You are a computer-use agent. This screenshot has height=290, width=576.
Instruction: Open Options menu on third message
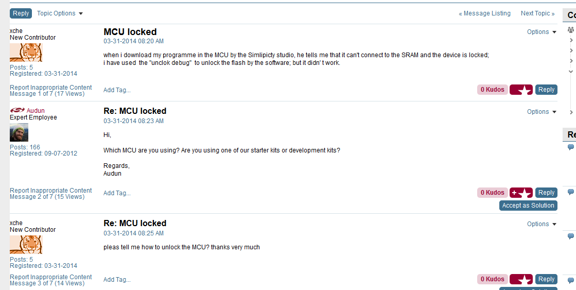pos(542,224)
